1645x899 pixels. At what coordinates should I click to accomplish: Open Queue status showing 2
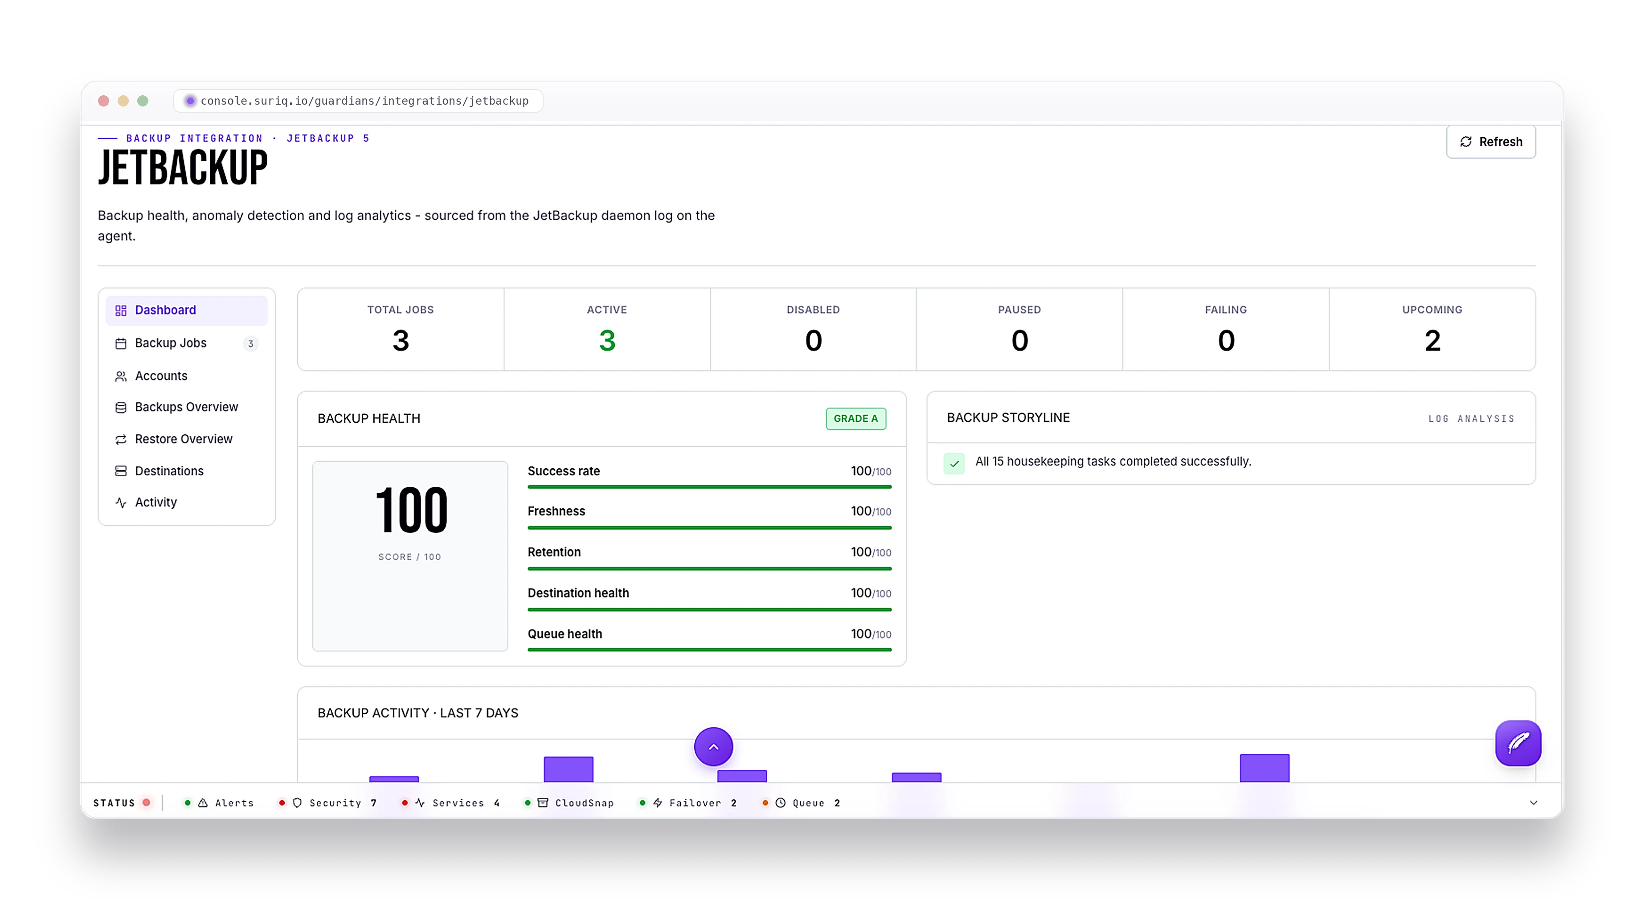coord(802,803)
